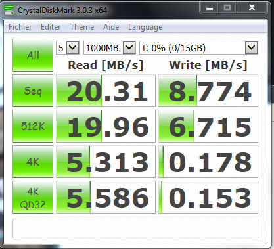Start the 4K benchmark
Image resolution: width=274 pixels, height=249 pixels.
point(33,162)
